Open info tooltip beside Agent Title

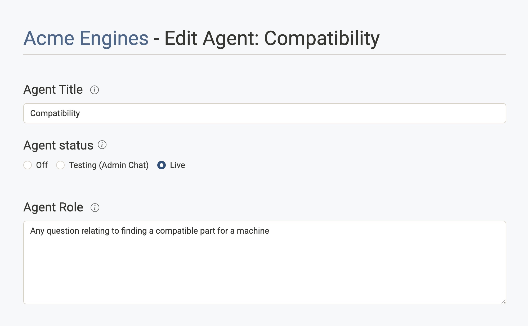pyautogui.click(x=95, y=90)
